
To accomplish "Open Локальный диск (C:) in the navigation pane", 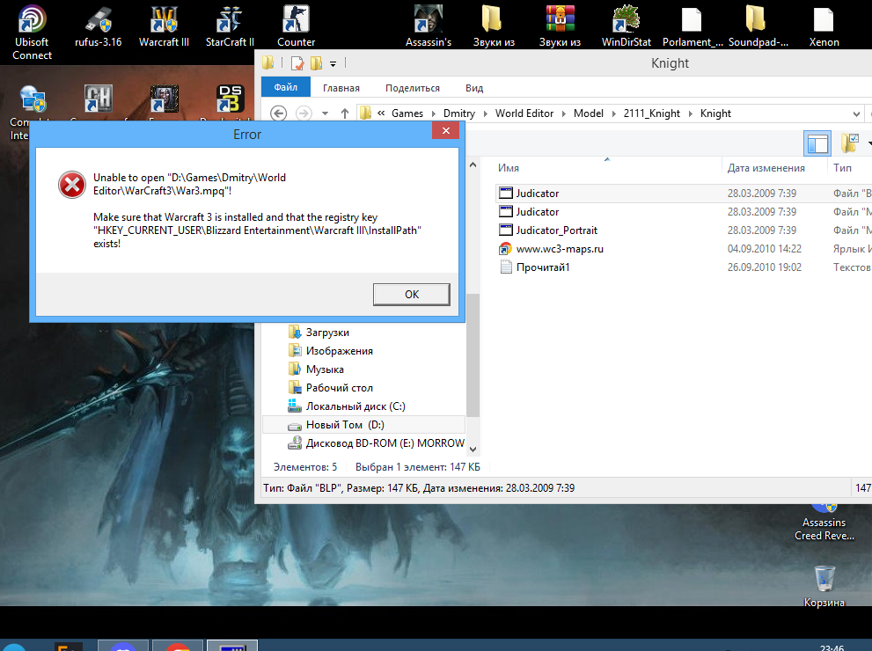I will (x=347, y=406).
